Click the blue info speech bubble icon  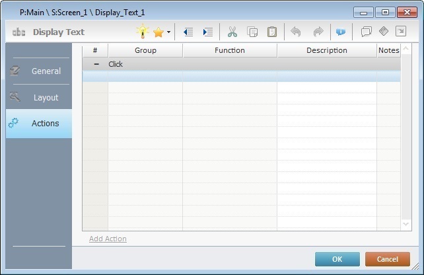(341, 32)
